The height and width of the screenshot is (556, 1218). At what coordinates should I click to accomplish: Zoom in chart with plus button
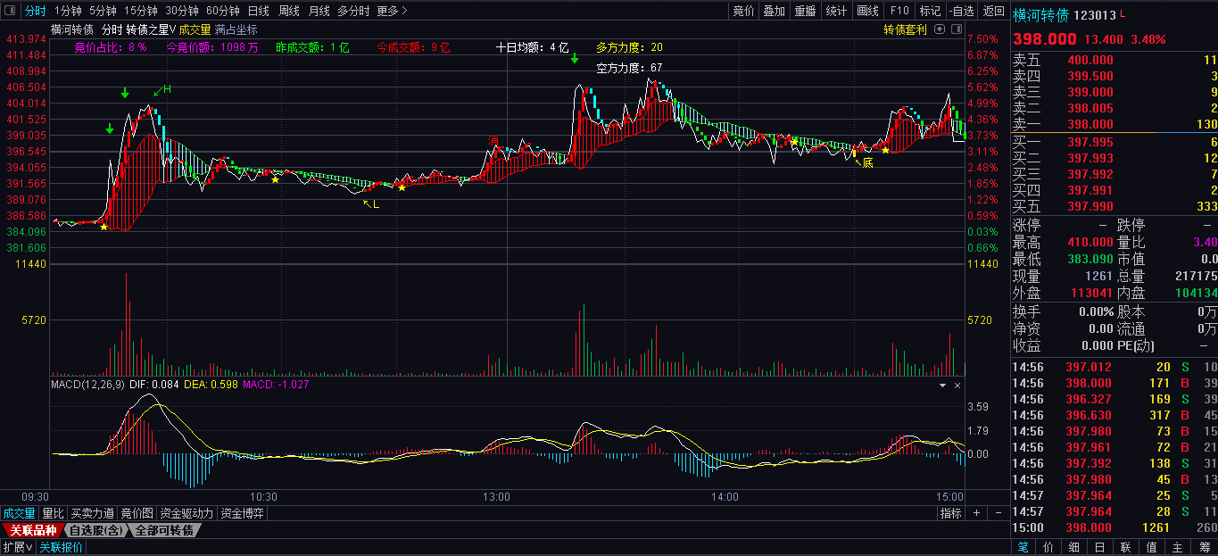coord(976,513)
